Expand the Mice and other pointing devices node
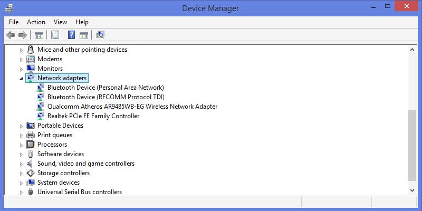 21,50
